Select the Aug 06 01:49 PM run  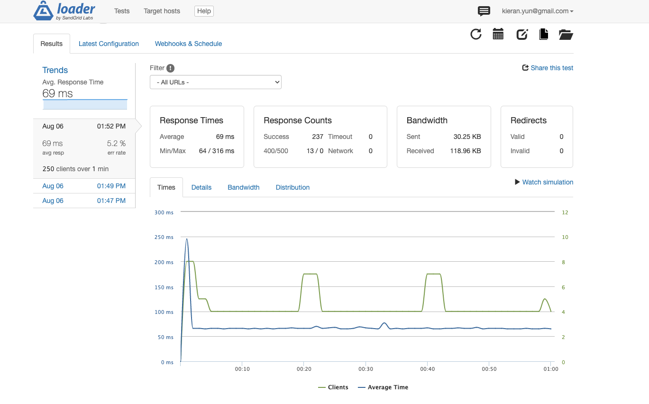point(84,186)
